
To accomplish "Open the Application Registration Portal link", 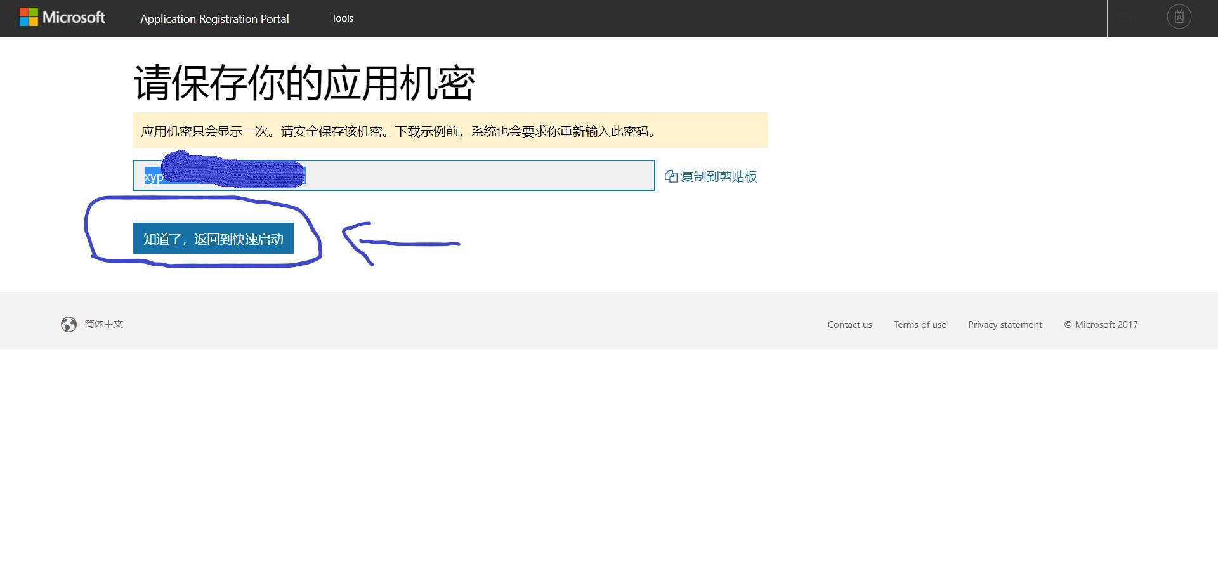I will (214, 19).
